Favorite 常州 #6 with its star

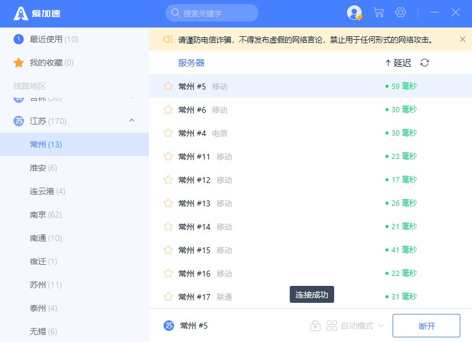[x=168, y=109]
